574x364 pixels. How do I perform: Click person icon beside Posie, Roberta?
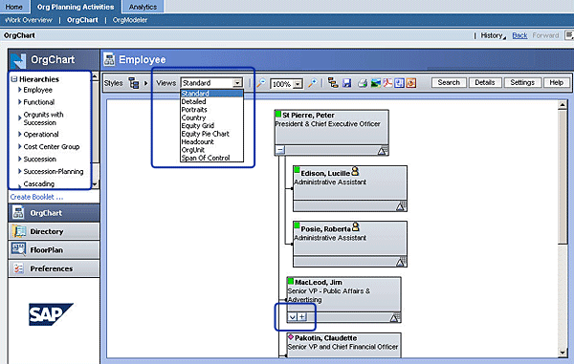356,227
